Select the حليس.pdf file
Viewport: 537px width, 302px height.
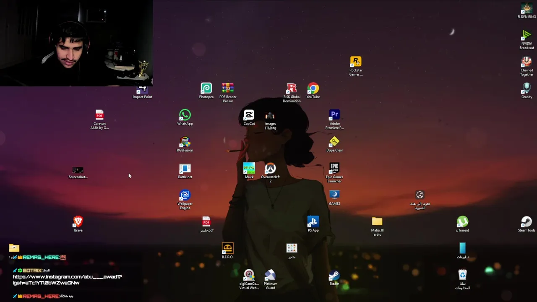[x=206, y=224]
